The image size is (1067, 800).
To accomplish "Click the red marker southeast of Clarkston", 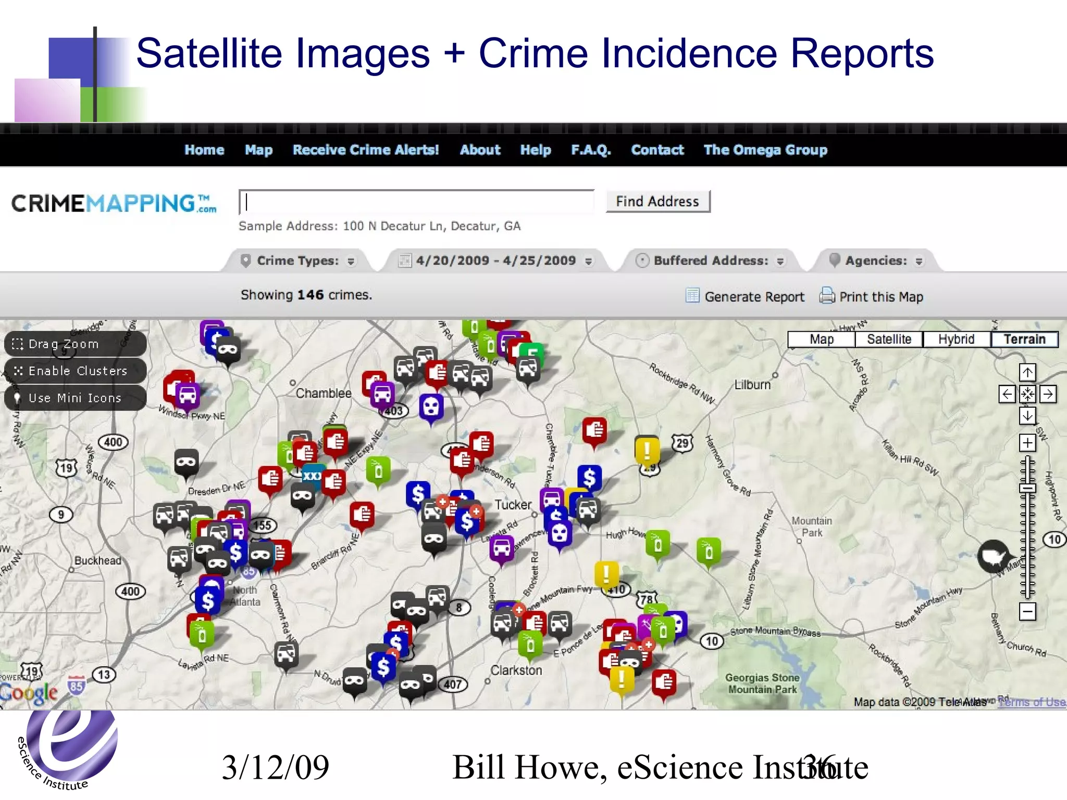I will point(664,683).
